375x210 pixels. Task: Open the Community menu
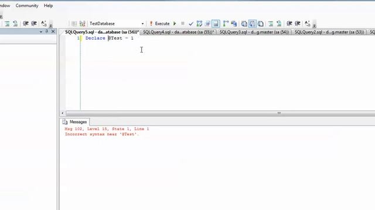pyautogui.click(x=27, y=5)
